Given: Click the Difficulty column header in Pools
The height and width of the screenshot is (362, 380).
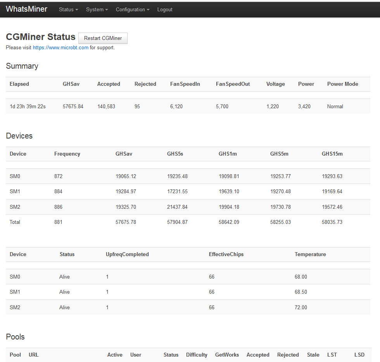Looking at the screenshot, I should 197,355.
